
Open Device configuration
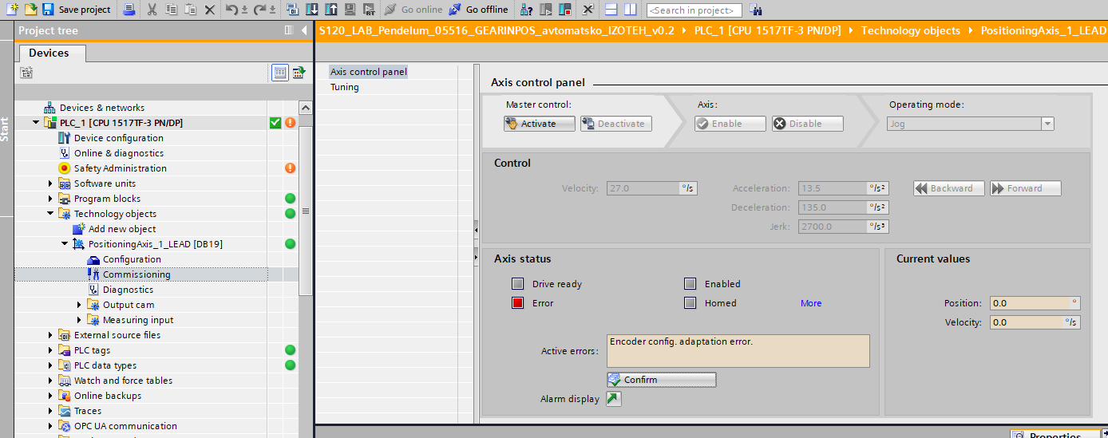click(119, 138)
